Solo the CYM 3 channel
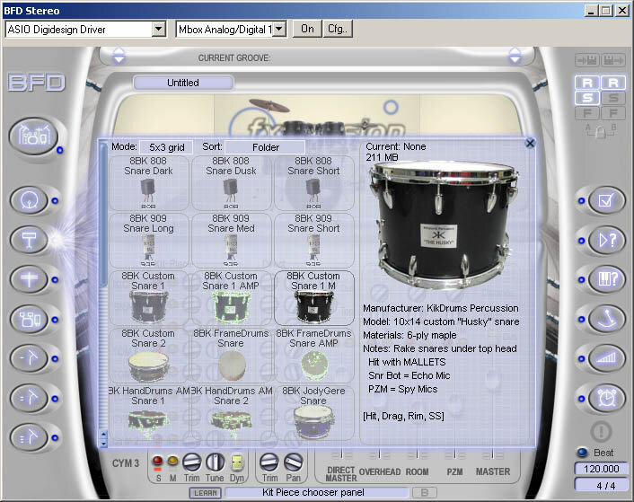The image size is (634, 502). point(158,461)
